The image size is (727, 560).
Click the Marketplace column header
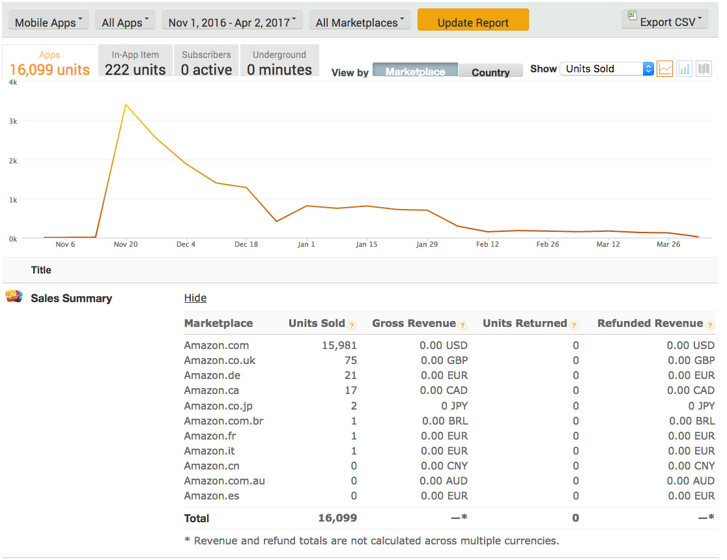pyautogui.click(x=218, y=323)
